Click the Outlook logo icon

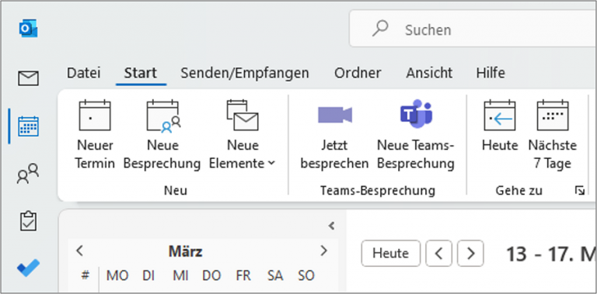point(28,29)
